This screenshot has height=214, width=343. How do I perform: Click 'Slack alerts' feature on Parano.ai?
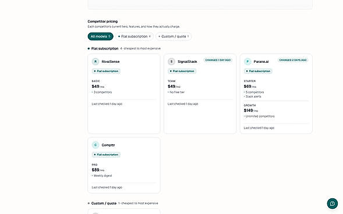253,97
